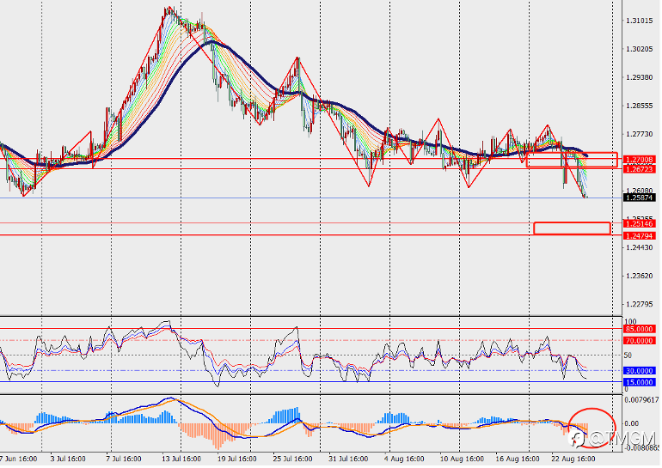Click the 1.30205 price axis label
Screen dimensions: 662x468
(639, 49)
